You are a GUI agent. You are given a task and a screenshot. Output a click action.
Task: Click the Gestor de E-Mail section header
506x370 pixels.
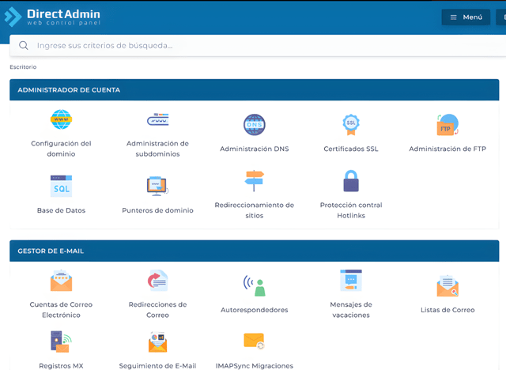(x=255, y=251)
